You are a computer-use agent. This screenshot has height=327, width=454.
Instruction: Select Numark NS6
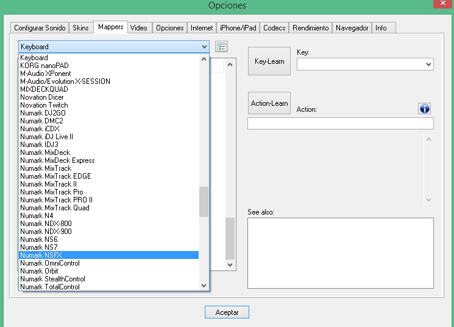click(x=109, y=239)
